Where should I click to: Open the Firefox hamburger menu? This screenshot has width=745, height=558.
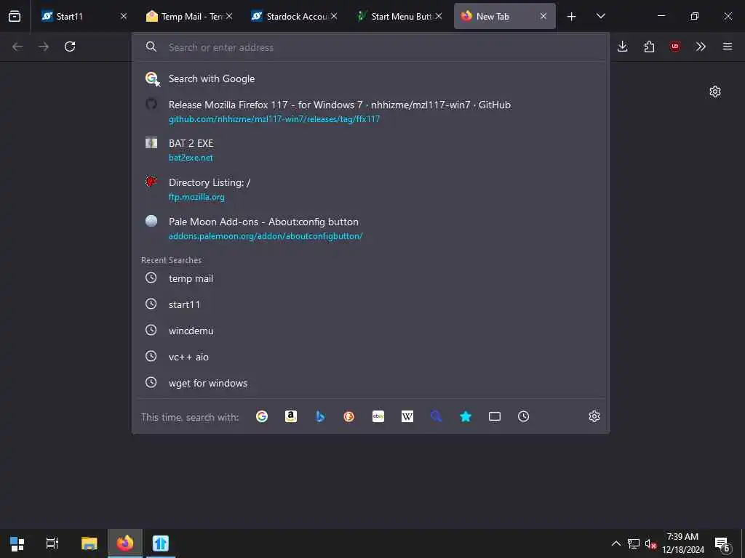tap(728, 46)
